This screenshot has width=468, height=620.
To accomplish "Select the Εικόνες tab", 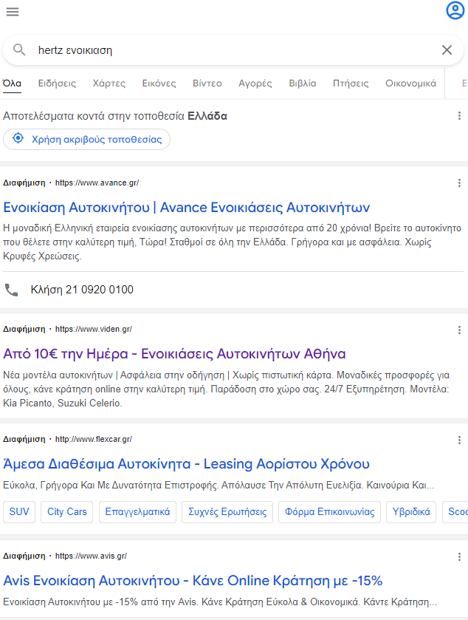I will tap(159, 84).
